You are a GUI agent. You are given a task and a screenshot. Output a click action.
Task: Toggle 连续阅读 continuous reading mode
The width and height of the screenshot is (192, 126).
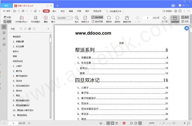(x=175, y=19)
